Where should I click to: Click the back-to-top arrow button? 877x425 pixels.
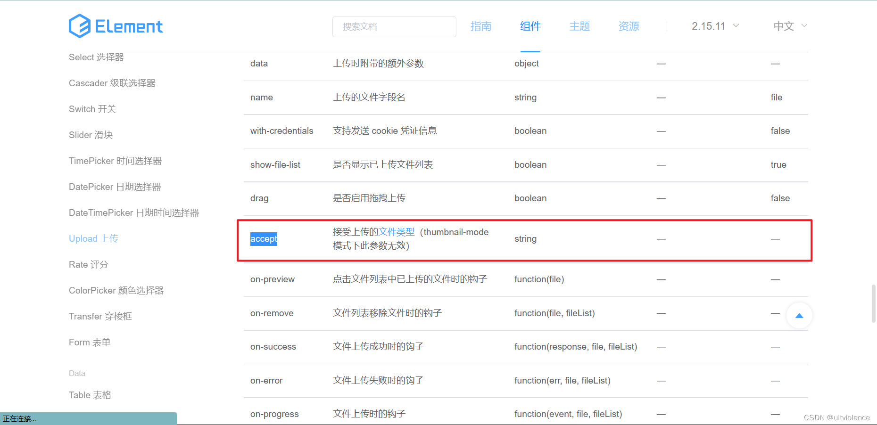pyautogui.click(x=799, y=316)
